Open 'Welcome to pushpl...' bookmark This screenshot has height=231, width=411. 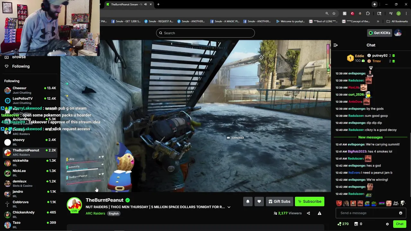click(x=290, y=21)
